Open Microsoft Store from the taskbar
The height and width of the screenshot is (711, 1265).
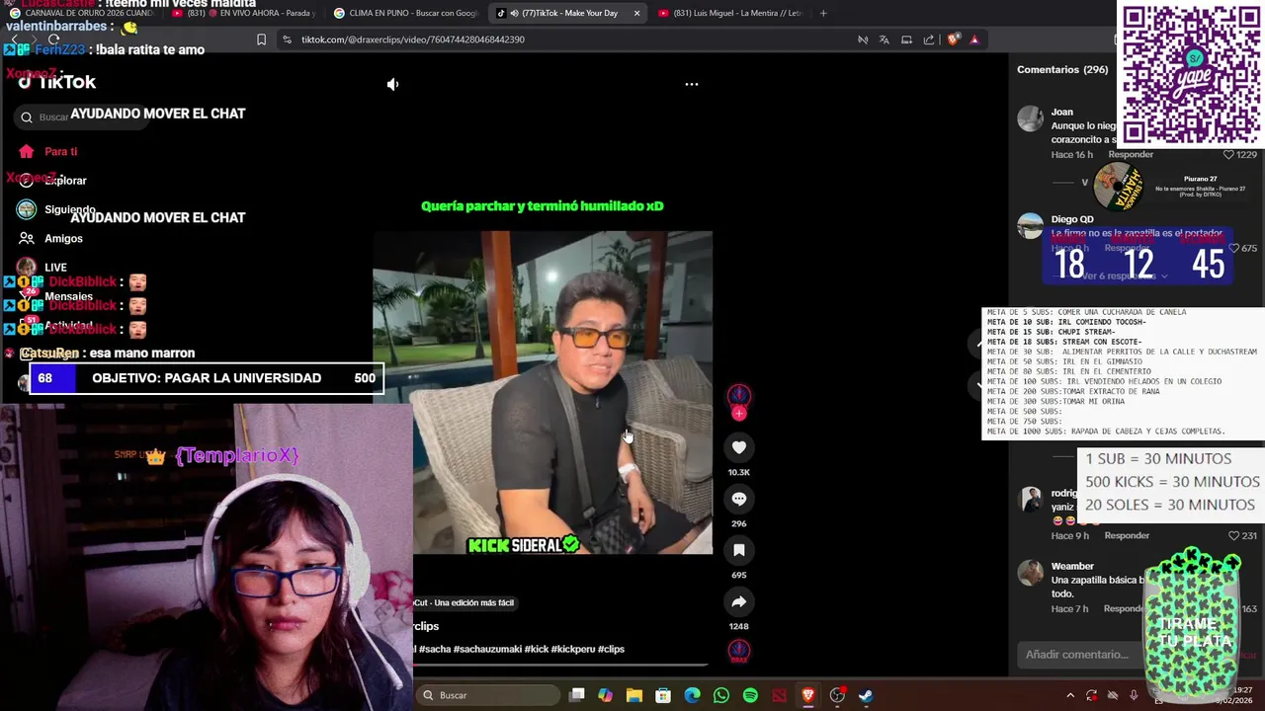coord(663,695)
